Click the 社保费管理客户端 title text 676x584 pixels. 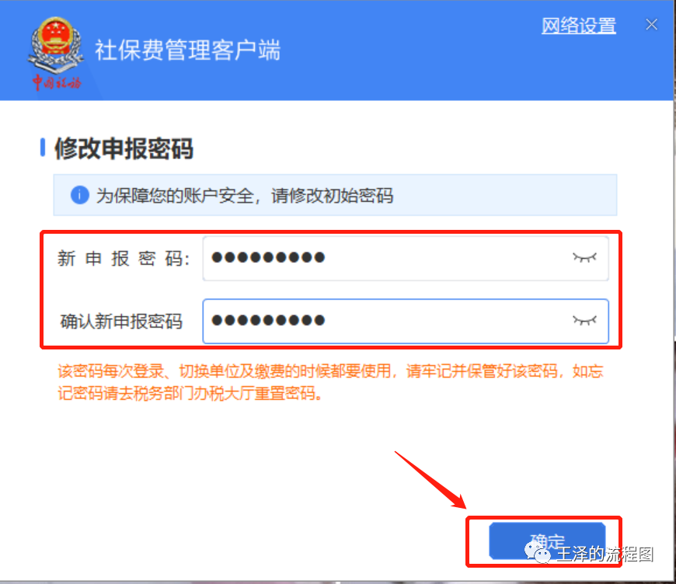click(187, 50)
